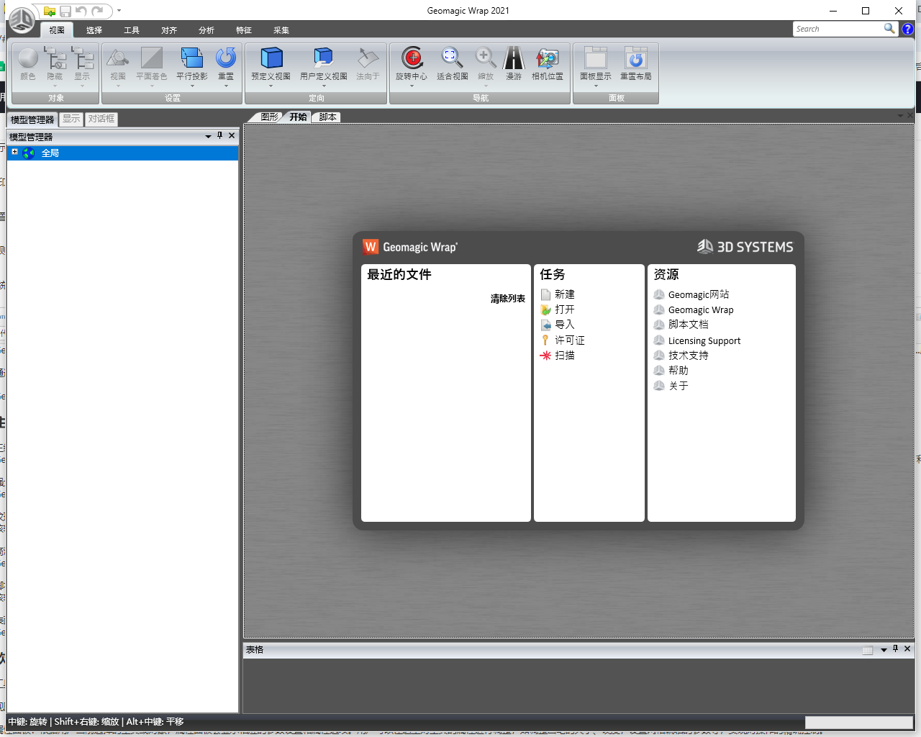Open the 分析 ribbon tab
This screenshot has width=921, height=737.
point(207,30)
